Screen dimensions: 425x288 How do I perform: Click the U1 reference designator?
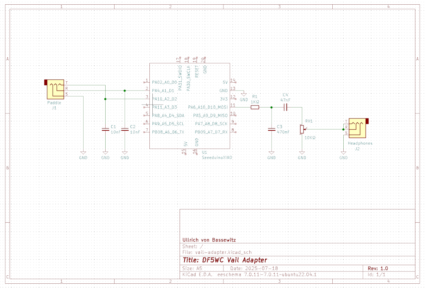click(x=205, y=152)
